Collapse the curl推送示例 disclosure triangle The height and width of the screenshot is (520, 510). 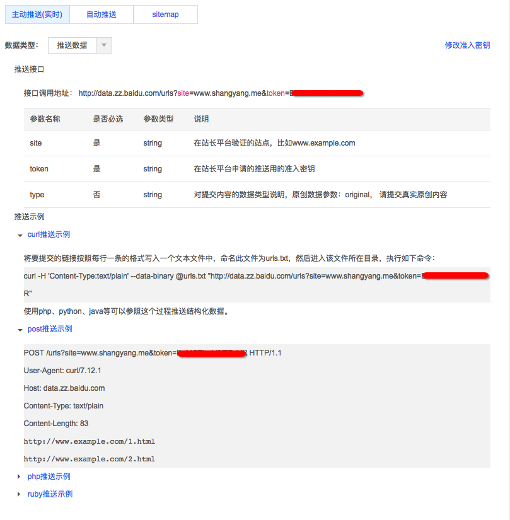click(20, 235)
